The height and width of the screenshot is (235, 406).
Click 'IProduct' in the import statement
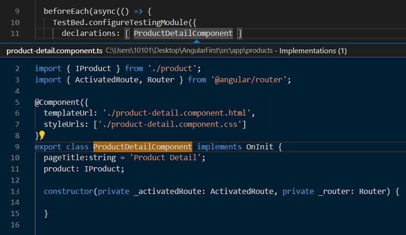click(93, 69)
